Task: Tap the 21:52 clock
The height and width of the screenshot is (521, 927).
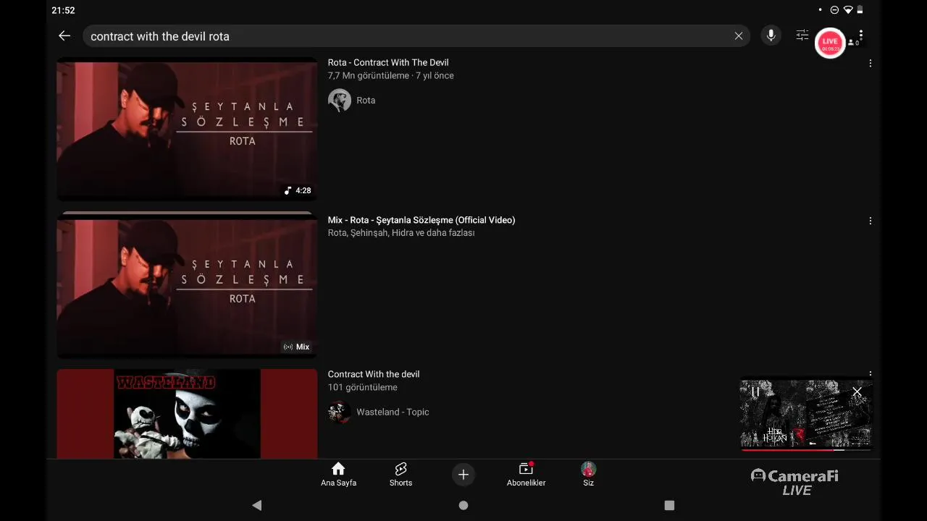Action: click(63, 10)
